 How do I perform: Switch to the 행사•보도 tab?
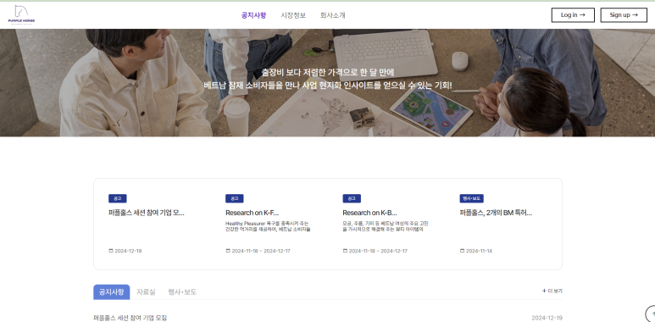tap(182, 292)
